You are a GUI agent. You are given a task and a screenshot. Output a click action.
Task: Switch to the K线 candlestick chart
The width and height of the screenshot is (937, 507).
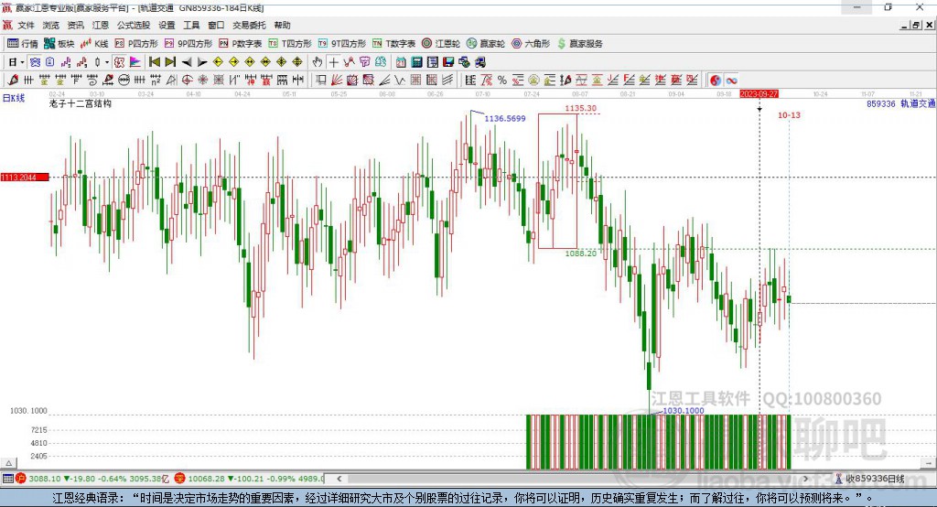click(x=94, y=43)
